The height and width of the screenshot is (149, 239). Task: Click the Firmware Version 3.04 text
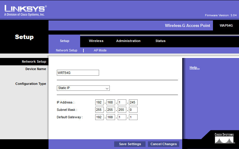coord(221,15)
